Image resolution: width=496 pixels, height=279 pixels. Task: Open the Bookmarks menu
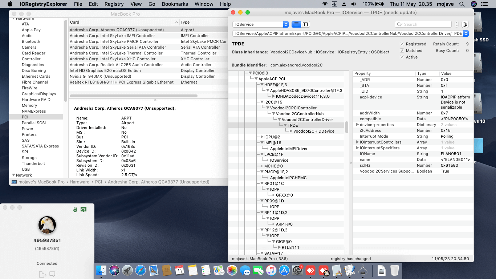(x=175, y=4)
